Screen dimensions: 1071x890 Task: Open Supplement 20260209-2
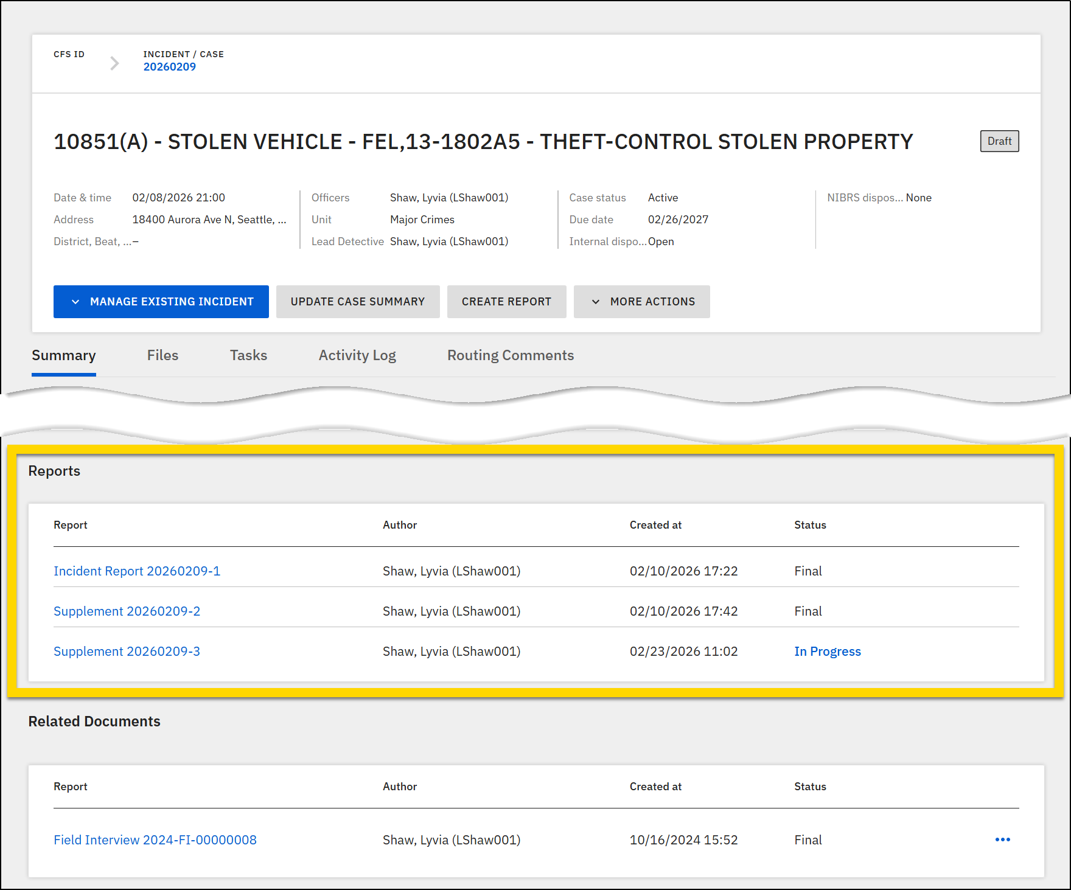(127, 611)
